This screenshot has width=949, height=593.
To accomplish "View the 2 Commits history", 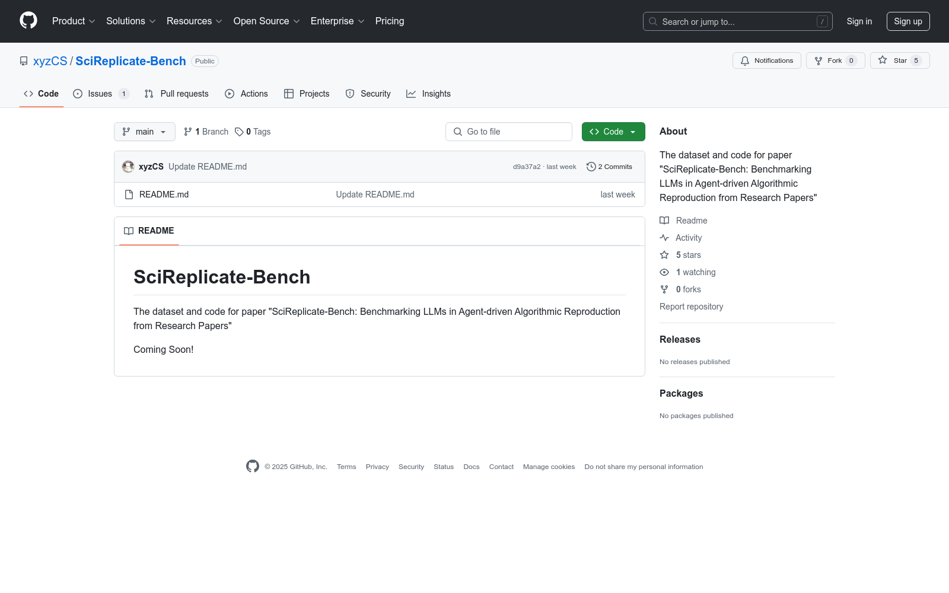I will coord(609,167).
